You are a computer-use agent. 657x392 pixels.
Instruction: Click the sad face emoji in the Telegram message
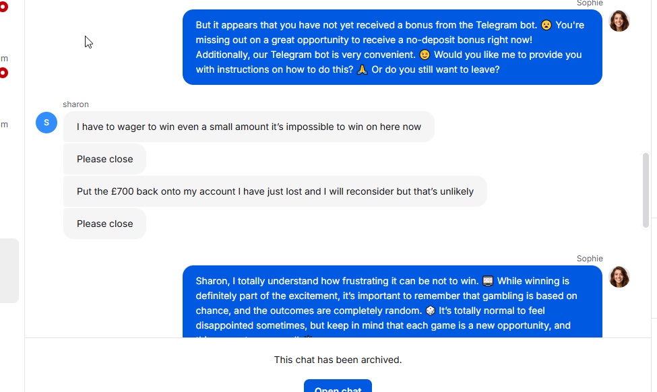point(546,25)
